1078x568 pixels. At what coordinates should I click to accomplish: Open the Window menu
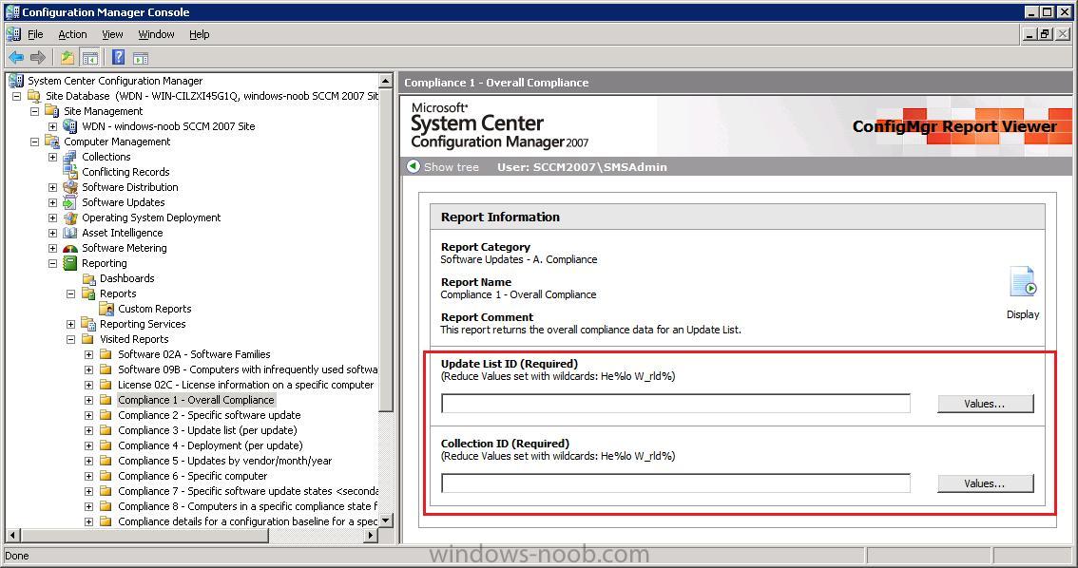pyautogui.click(x=156, y=34)
